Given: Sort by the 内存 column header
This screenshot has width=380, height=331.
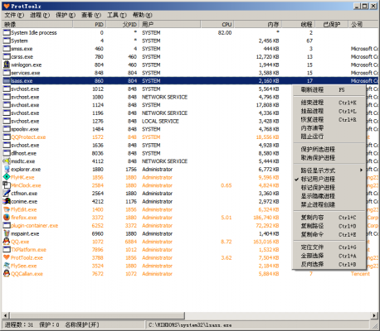Looking at the screenshot, I should (258, 25).
